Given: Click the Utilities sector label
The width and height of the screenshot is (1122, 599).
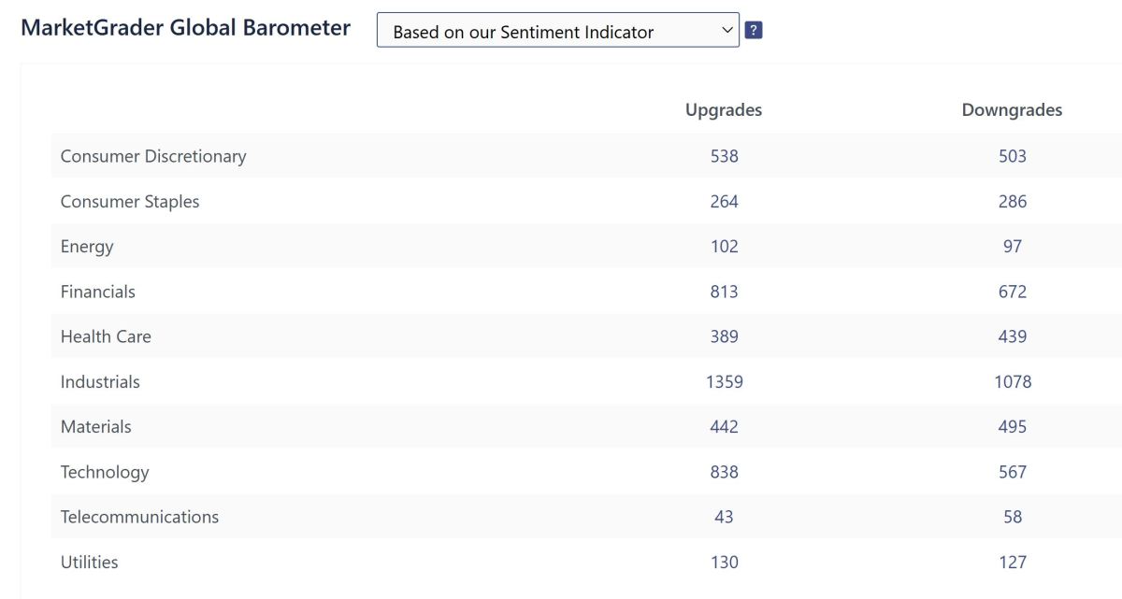Looking at the screenshot, I should coord(90,562).
